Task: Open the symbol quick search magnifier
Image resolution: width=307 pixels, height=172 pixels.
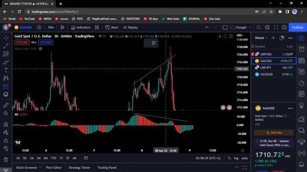Action: 259,28
